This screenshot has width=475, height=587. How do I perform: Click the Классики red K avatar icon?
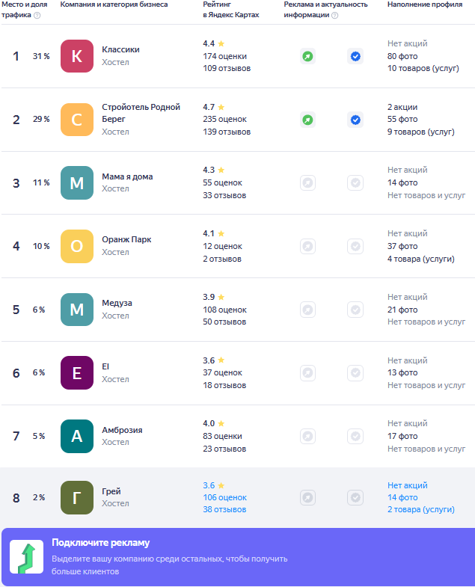[77, 56]
